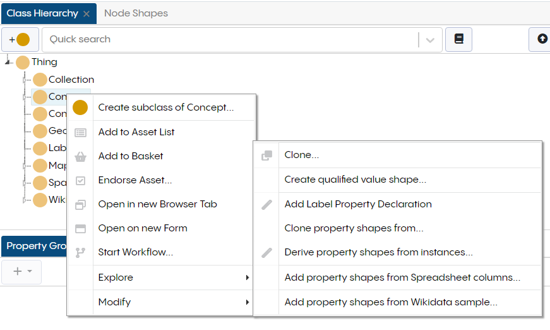Select Add to Asset List
Image resolution: width=550 pixels, height=330 pixels.
[160, 132]
